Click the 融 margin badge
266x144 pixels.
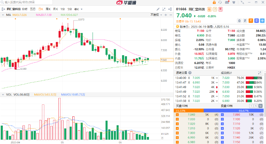[x=210, y=9]
